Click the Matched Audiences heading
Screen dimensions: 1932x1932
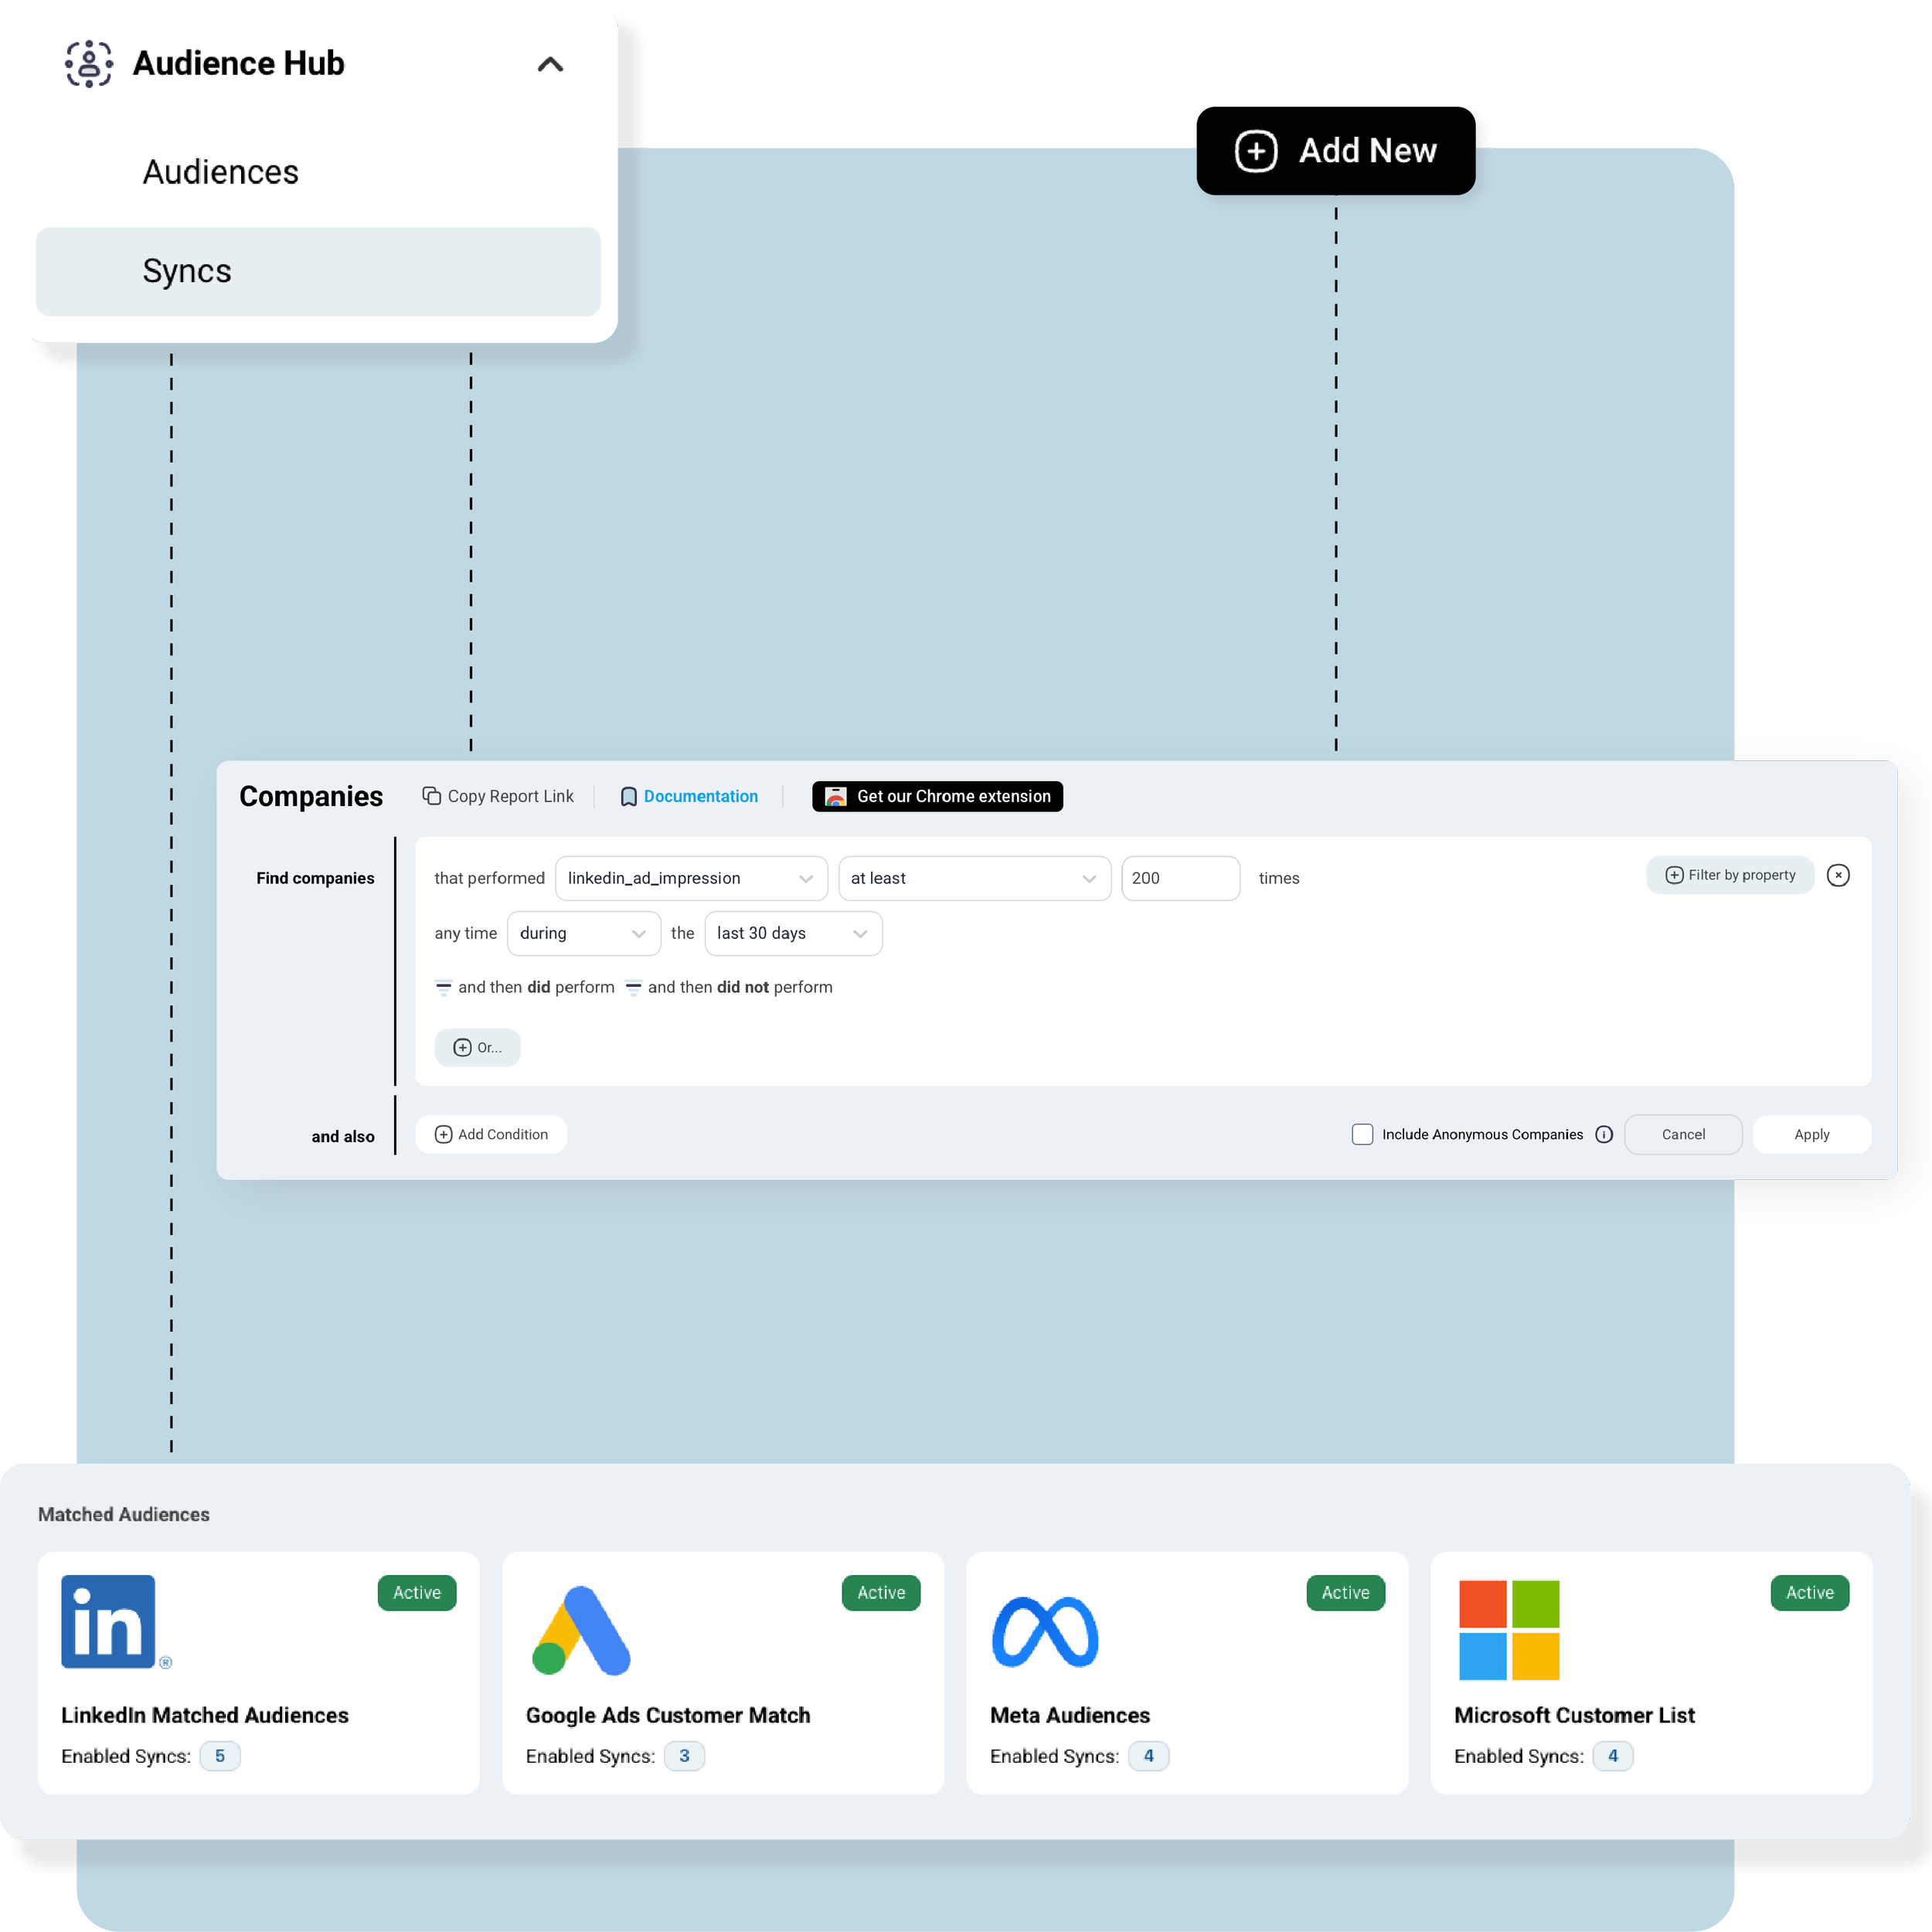pos(124,1514)
